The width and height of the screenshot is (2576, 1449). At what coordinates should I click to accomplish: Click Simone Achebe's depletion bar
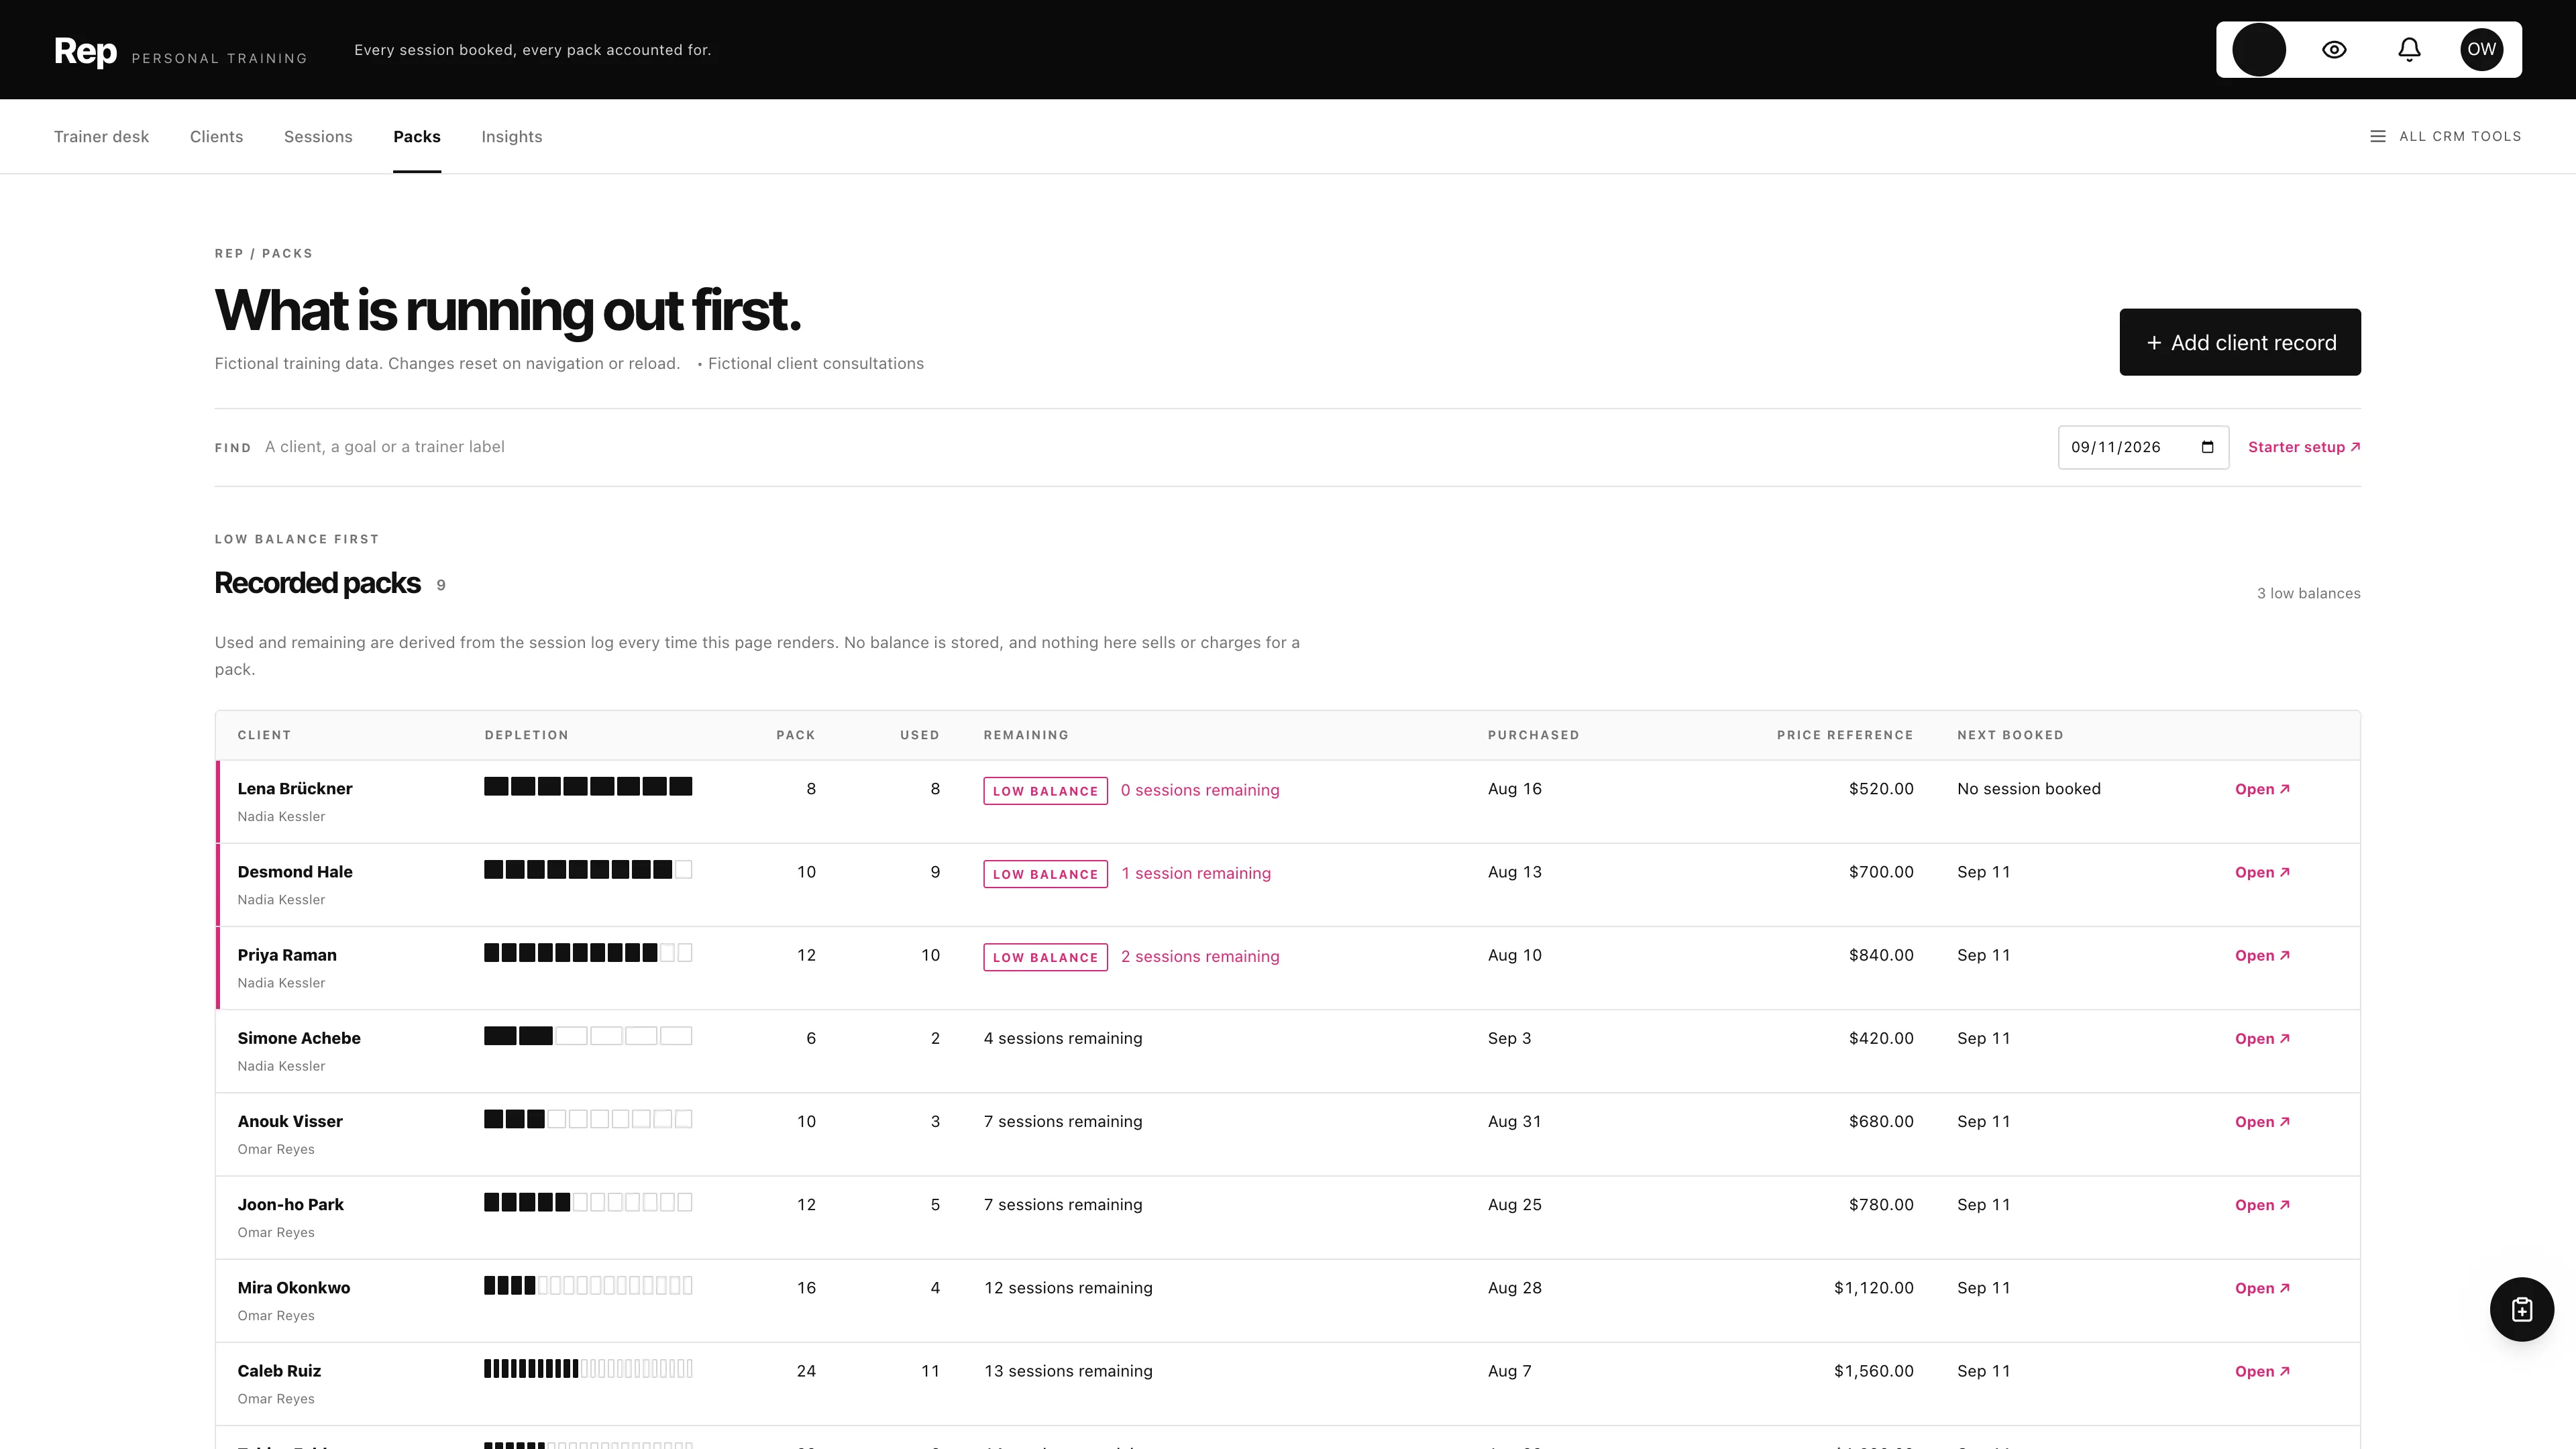click(x=588, y=1036)
